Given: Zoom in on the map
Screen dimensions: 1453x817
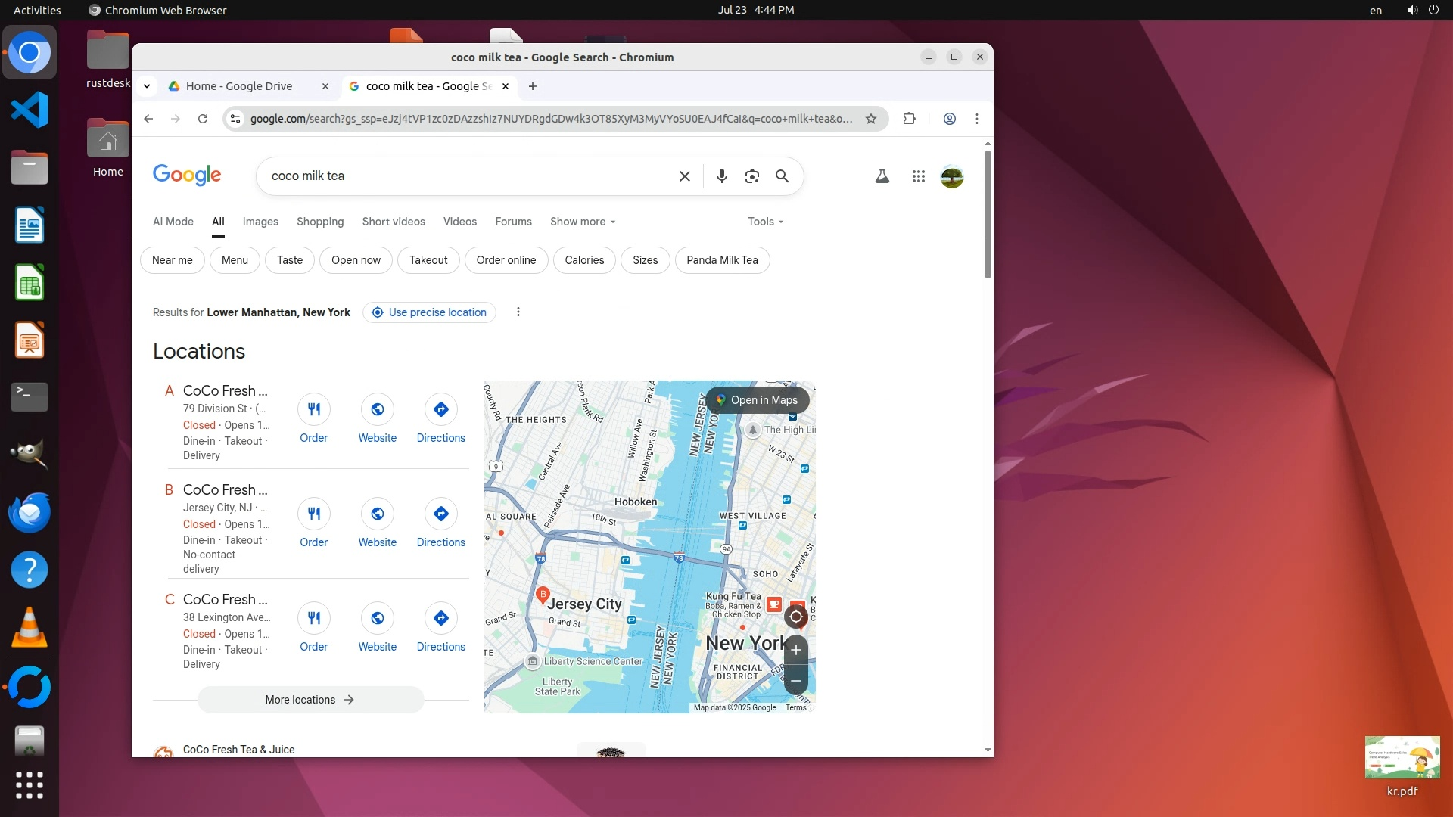Looking at the screenshot, I should tap(795, 650).
